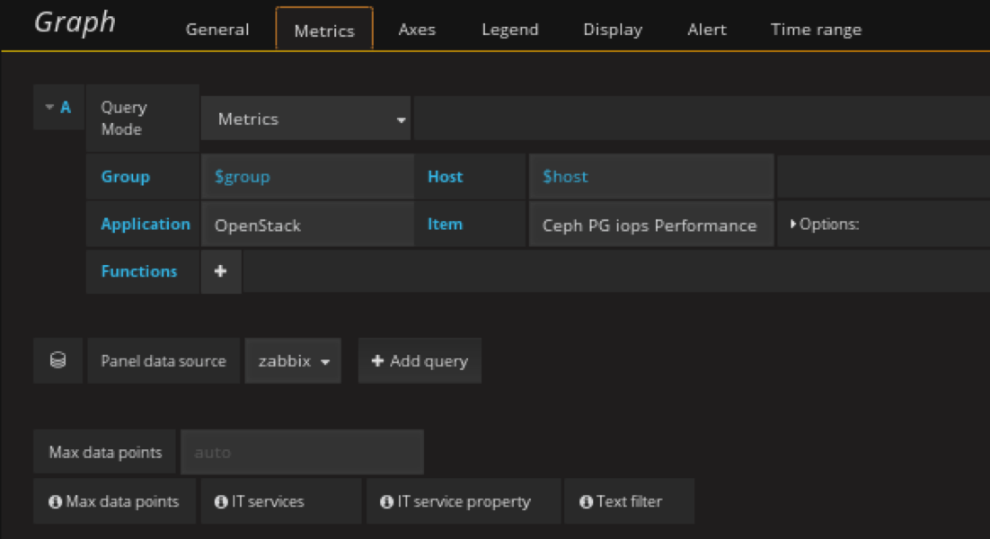Viewport: 990px width, 539px height.
Task: Click the Max data points info button
Action: [x=114, y=501]
